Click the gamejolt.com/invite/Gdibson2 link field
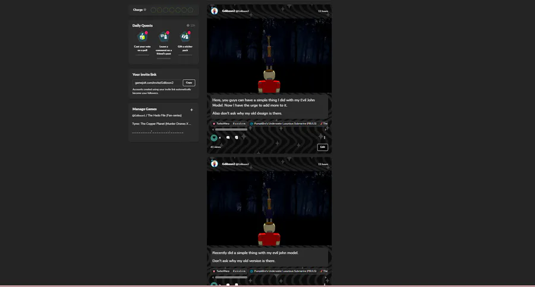 click(156, 83)
